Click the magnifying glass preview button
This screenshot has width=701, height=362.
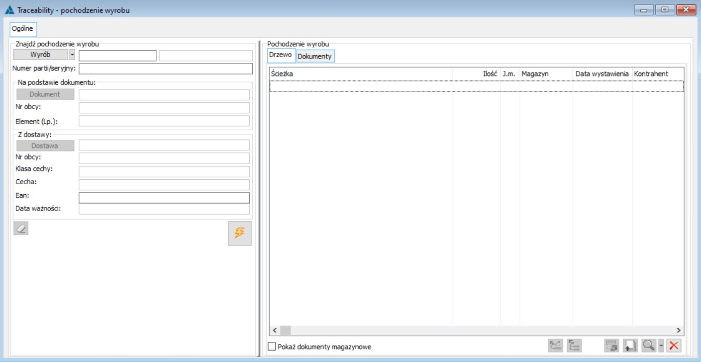pyautogui.click(x=649, y=346)
